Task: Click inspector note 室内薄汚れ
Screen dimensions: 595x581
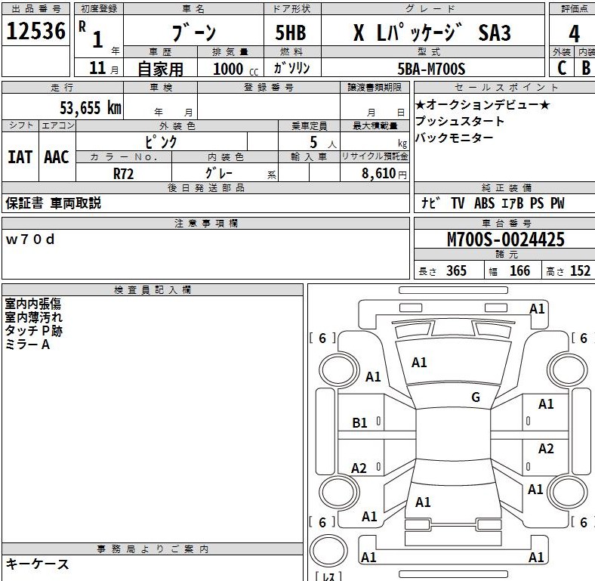Action: [x=33, y=317]
